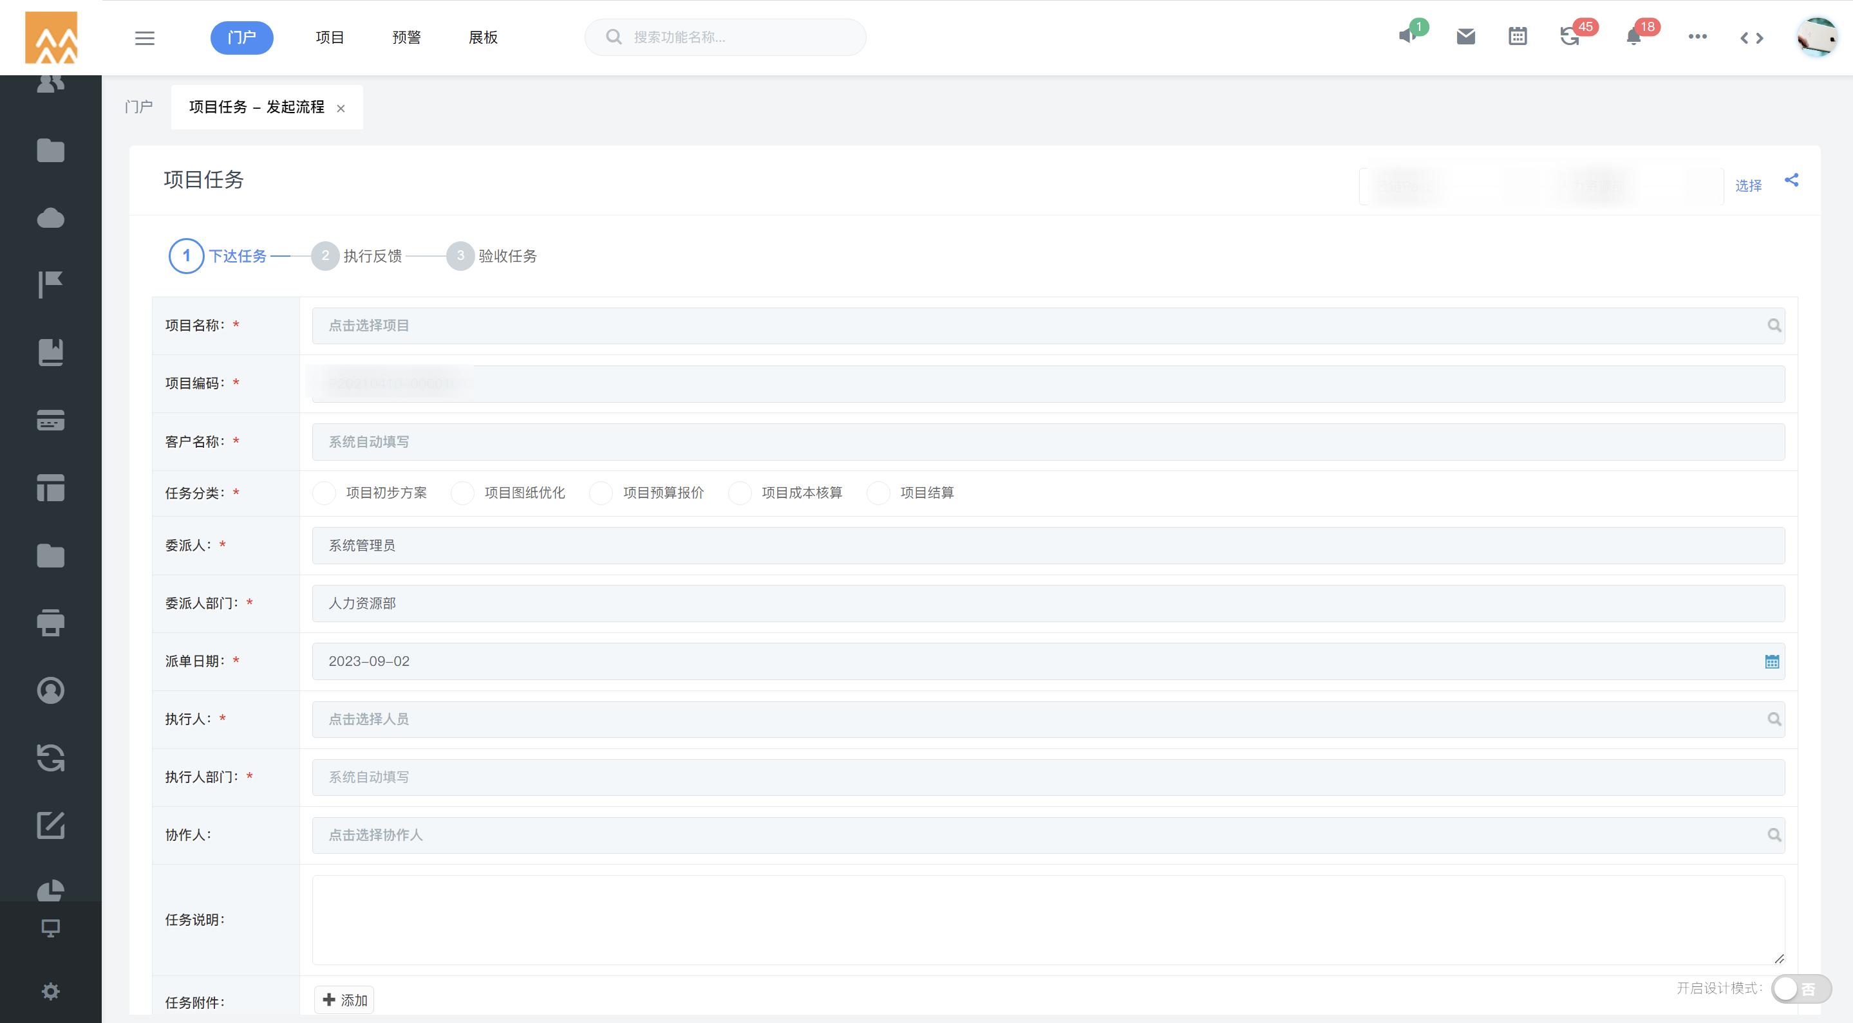Click the refresh sync icon with badge 45
The height and width of the screenshot is (1023, 1853).
pyautogui.click(x=1570, y=37)
